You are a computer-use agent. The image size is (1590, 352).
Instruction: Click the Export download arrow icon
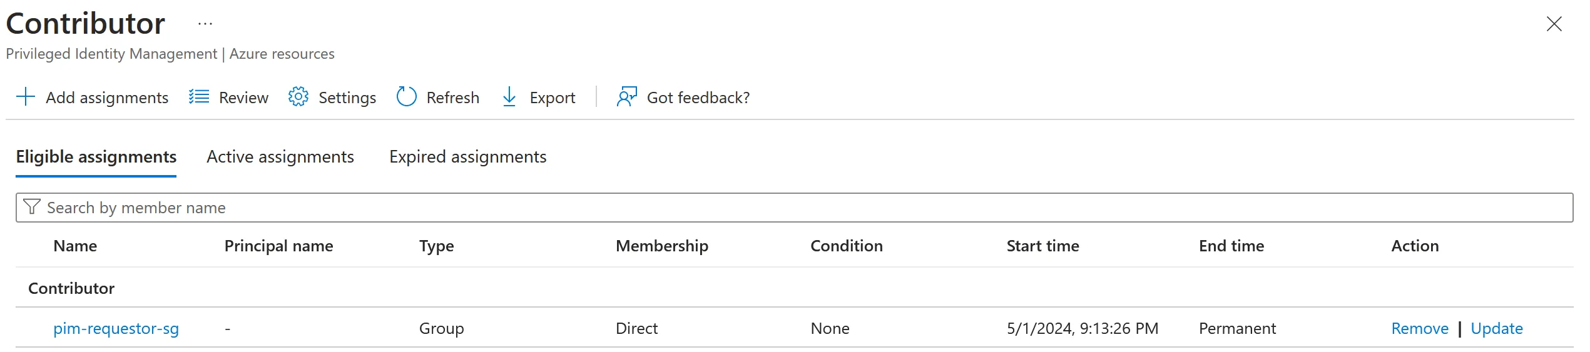coord(509,97)
